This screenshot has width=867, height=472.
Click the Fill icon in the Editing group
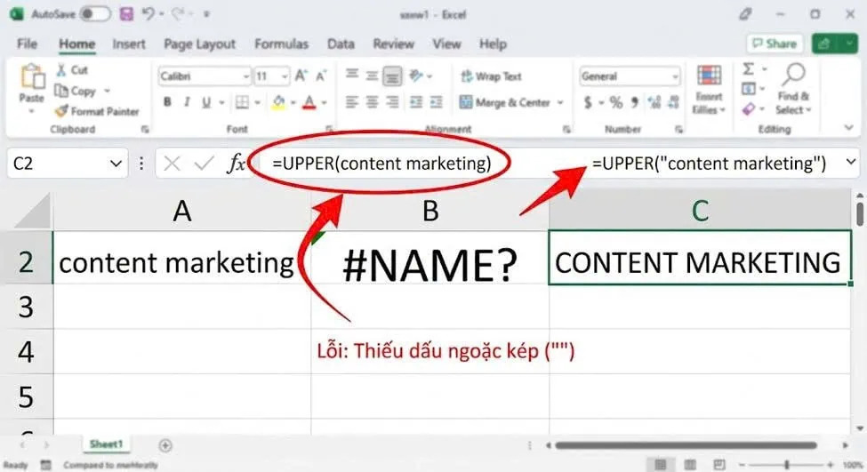click(748, 88)
